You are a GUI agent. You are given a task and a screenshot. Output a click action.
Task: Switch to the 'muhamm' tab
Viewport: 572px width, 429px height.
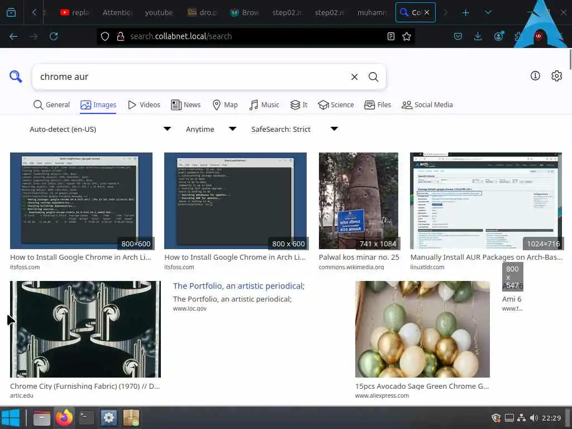[371, 12]
